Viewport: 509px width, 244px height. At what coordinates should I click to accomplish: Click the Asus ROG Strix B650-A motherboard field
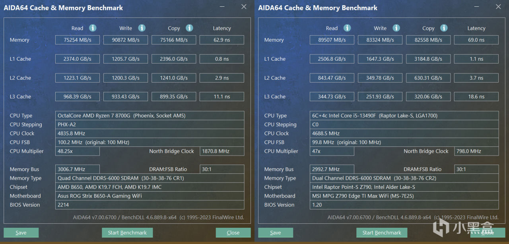pos(150,196)
